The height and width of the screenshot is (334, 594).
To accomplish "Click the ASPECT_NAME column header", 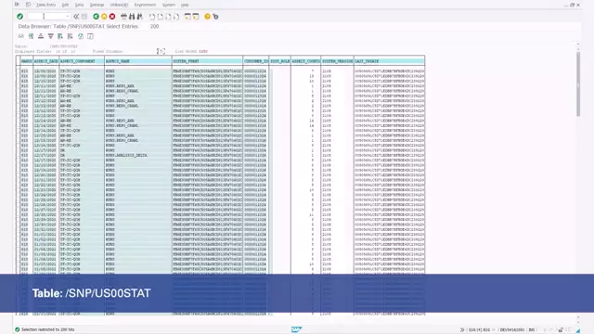I will pyautogui.click(x=138, y=61).
